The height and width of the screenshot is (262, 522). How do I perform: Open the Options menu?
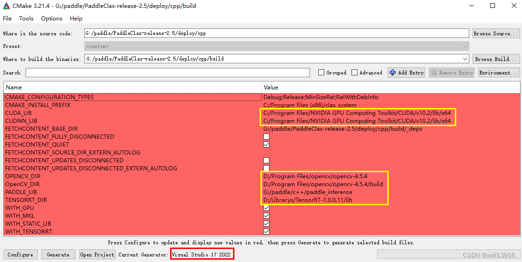(x=52, y=18)
